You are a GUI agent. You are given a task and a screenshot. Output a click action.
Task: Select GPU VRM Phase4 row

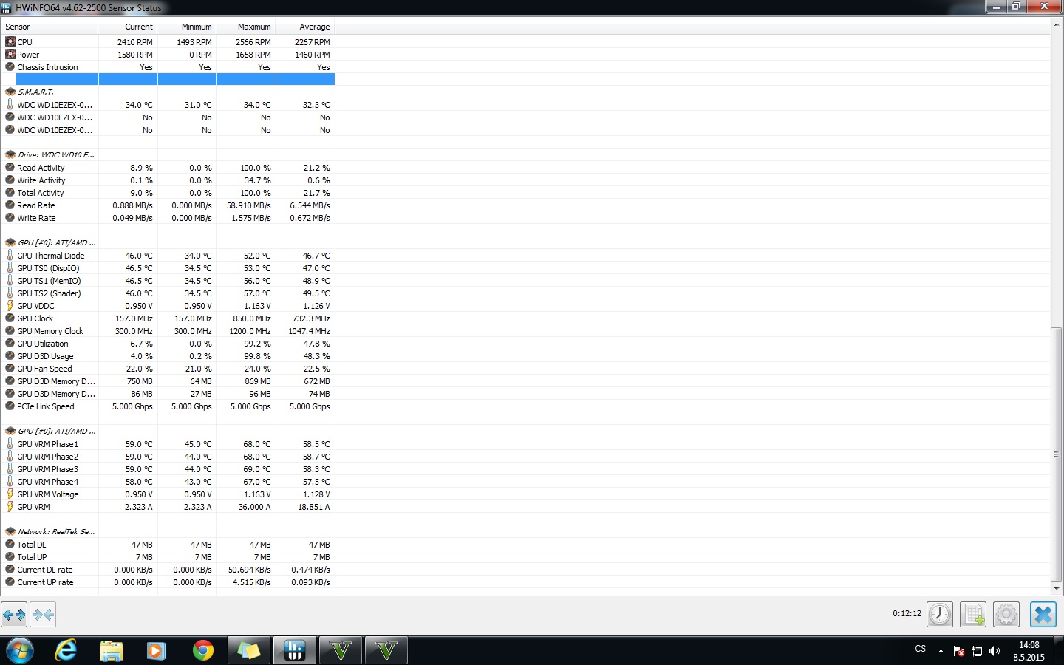168,482
